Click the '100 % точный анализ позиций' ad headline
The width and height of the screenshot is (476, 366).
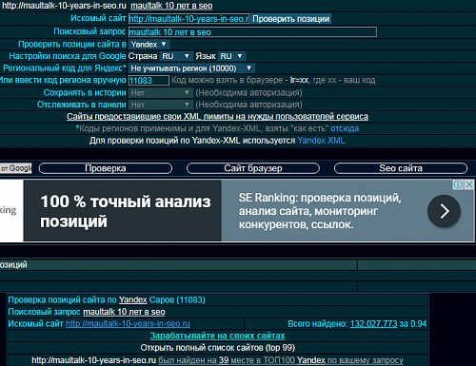tap(126, 211)
